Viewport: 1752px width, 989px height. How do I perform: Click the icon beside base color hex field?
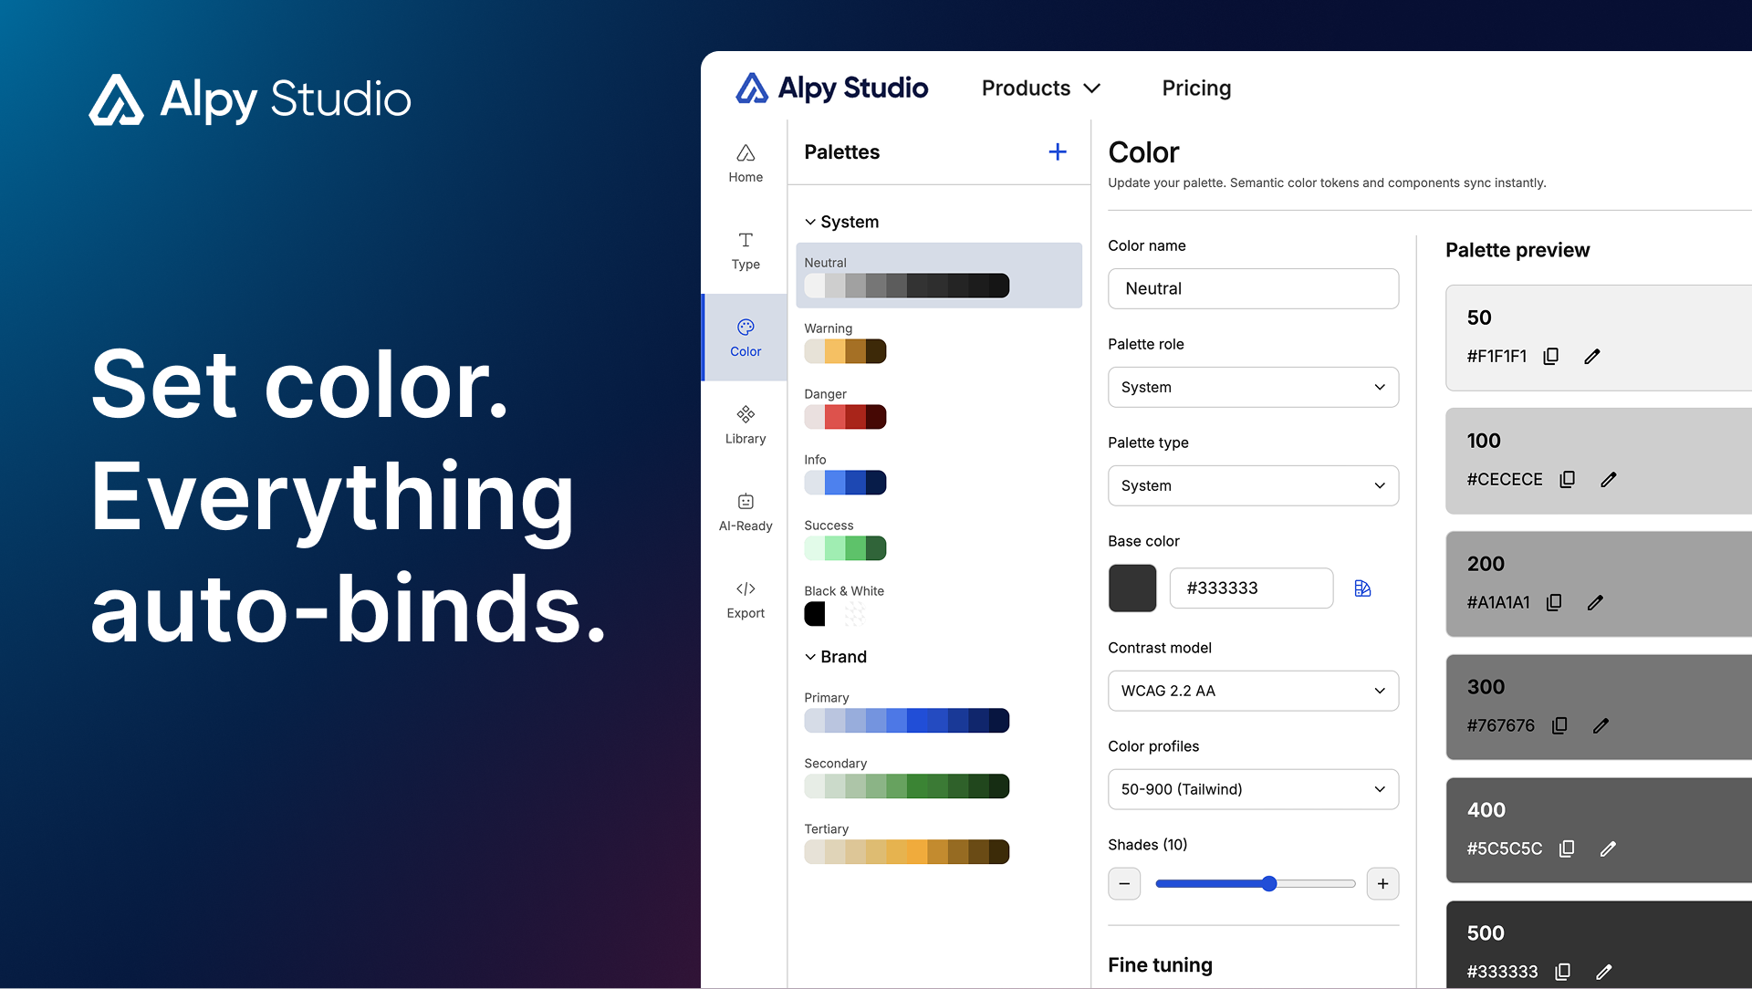(x=1362, y=588)
